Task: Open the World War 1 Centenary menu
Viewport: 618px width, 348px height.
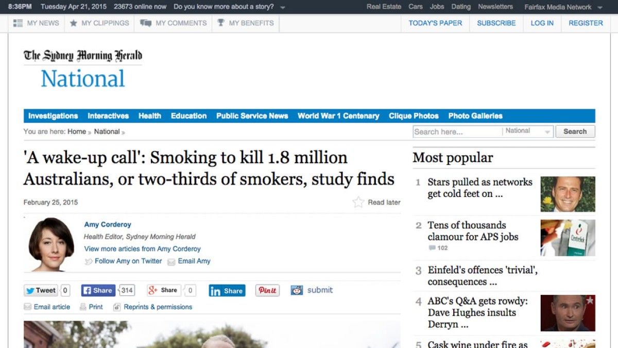Action: coord(338,115)
